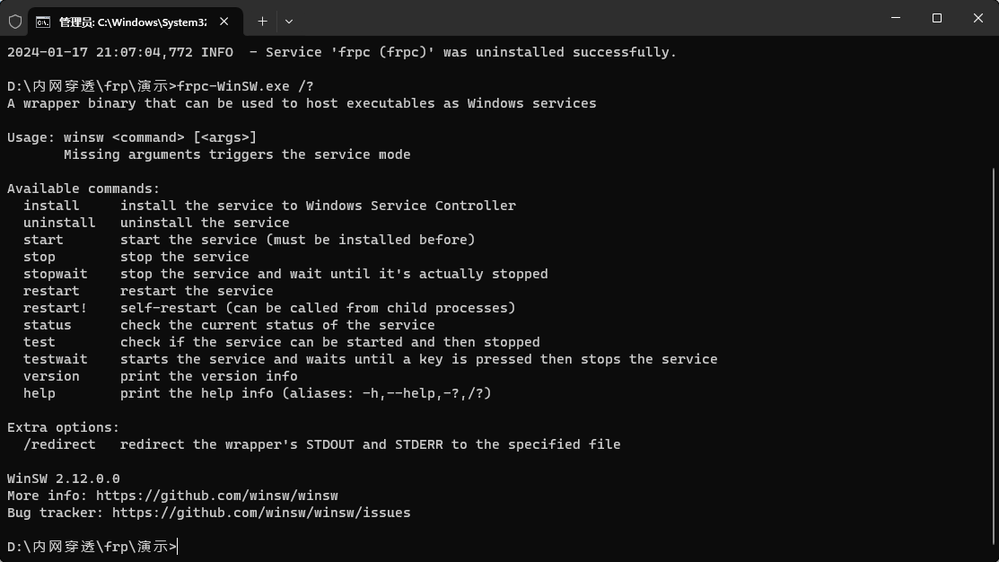
Task: Open a new tab with plus button
Action: 262,22
